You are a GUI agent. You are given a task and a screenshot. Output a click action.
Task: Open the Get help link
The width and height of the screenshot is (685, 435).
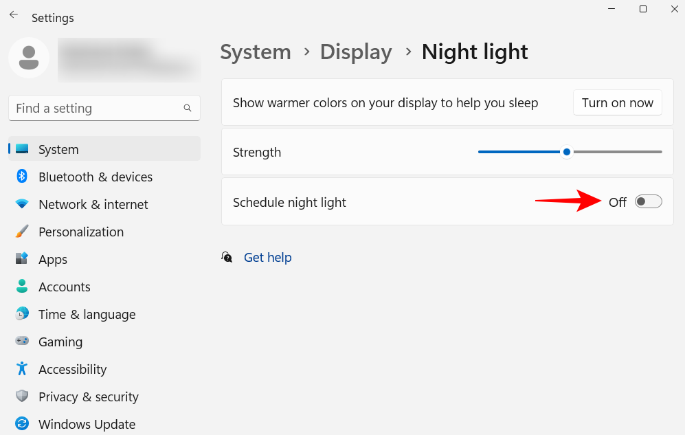point(267,257)
